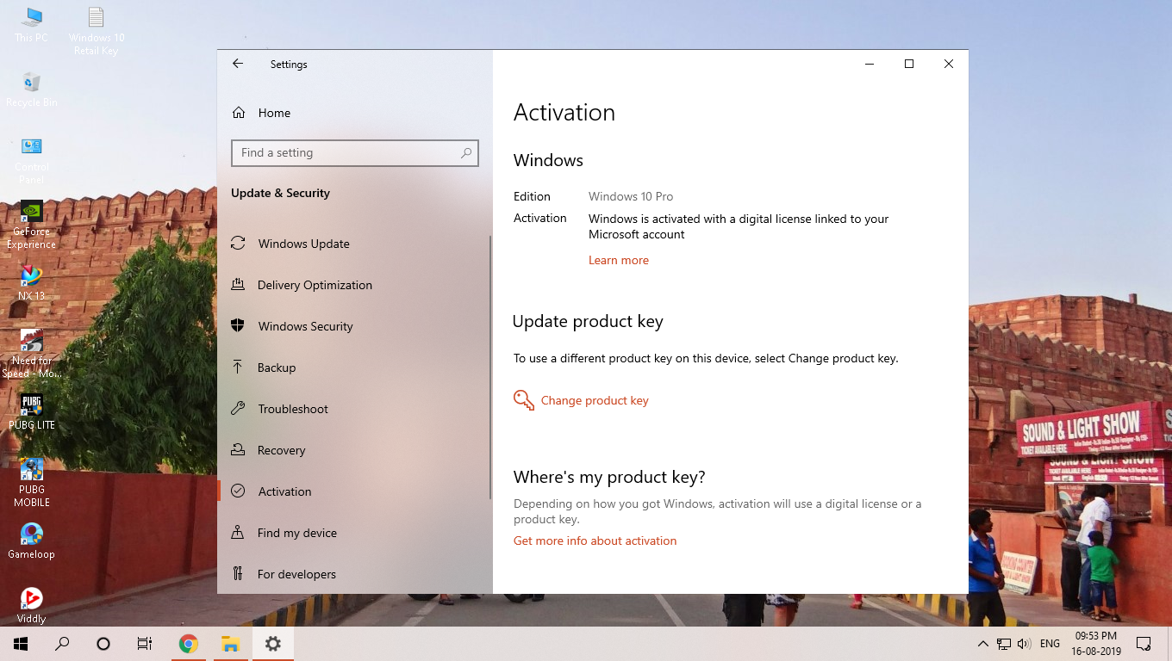The width and height of the screenshot is (1172, 661).
Task: Click the Windows Security shield icon
Action: (239, 326)
